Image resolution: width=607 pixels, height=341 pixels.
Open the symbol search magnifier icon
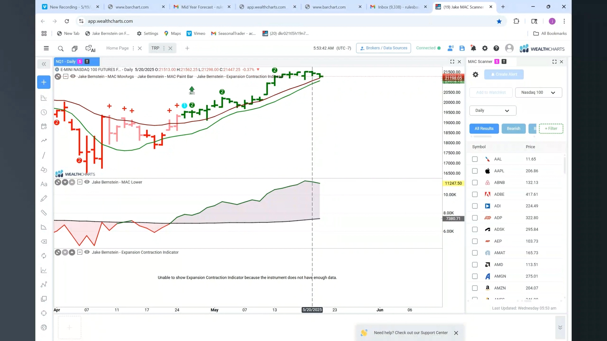point(61,48)
